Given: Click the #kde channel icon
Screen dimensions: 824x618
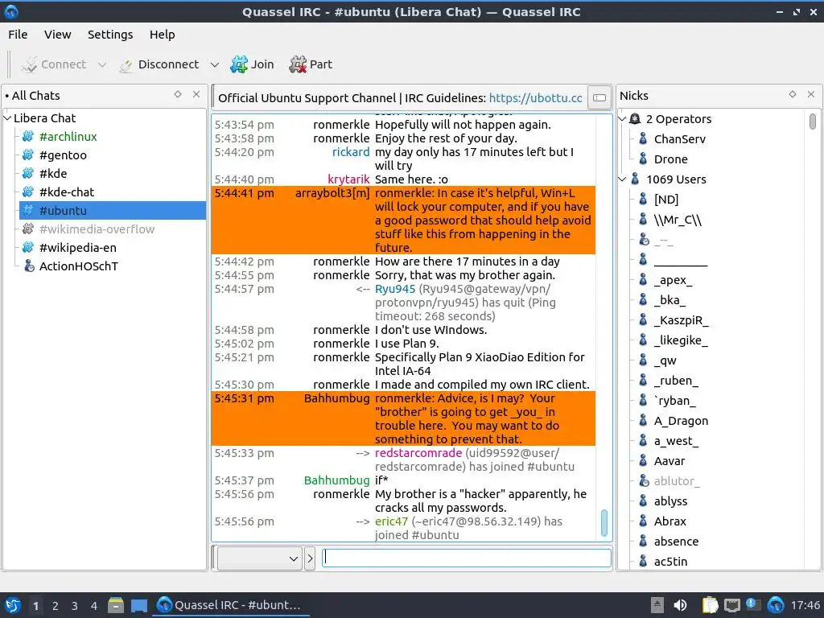Looking at the screenshot, I should (28, 174).
